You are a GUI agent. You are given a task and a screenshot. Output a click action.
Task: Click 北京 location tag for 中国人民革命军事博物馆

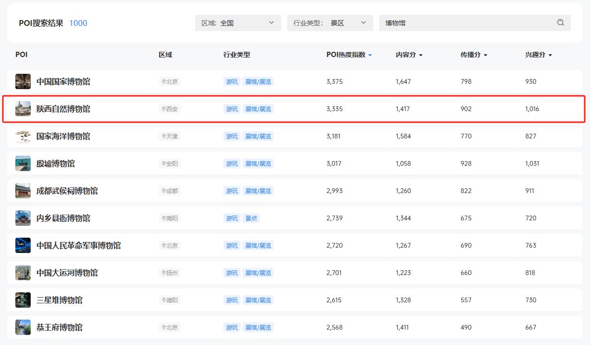(170, 245)
